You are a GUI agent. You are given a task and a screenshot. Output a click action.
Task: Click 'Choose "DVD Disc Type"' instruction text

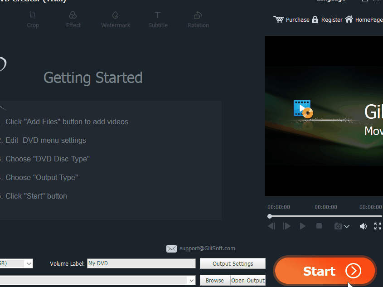click(x=48, y=159)
